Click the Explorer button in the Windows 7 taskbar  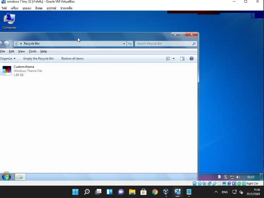(20, 177)
